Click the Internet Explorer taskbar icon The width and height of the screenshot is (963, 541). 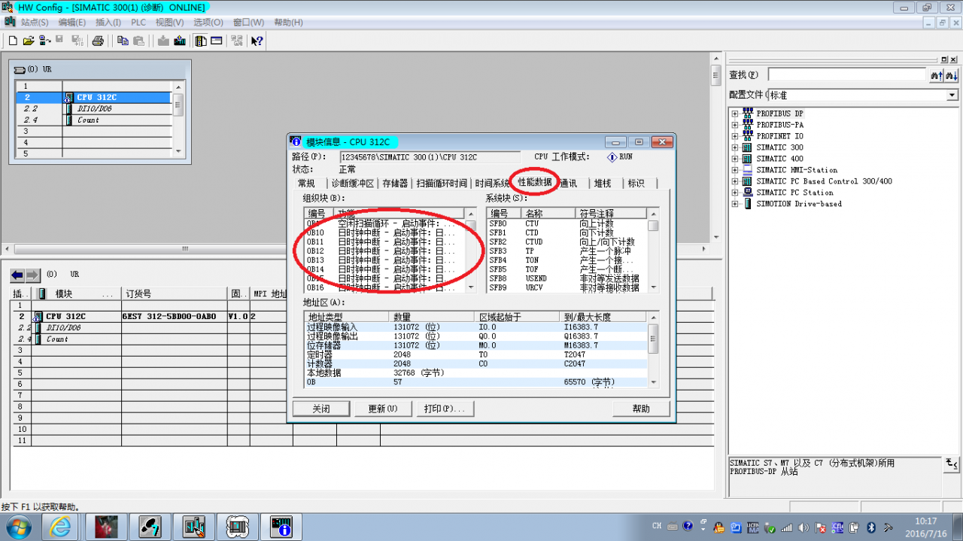[62, 526]
